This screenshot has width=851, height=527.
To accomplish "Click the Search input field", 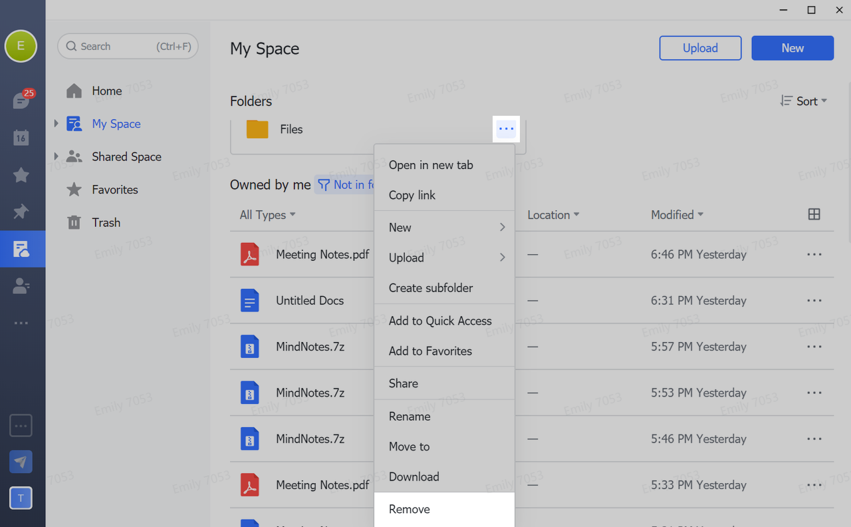I will coord(126,46).
